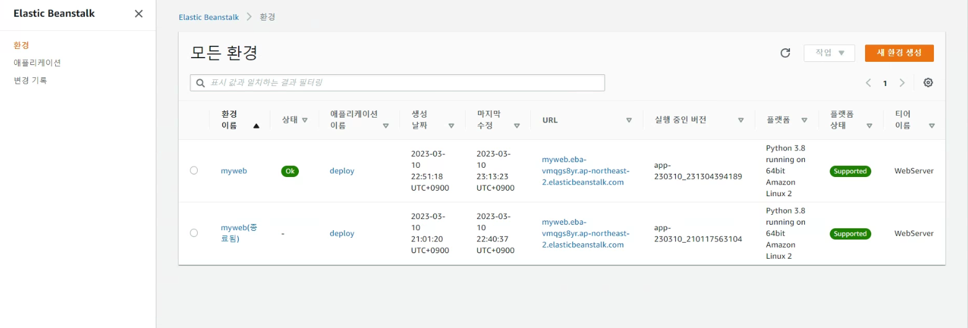
Task: Click Supported badge in myweb row
Action: pyautogui.click(x=850, y=171)
